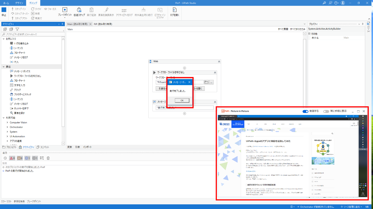373x209 pixels.
Task: Switch to the プロジェクト panel tab
Action: (x=10, y=147)
